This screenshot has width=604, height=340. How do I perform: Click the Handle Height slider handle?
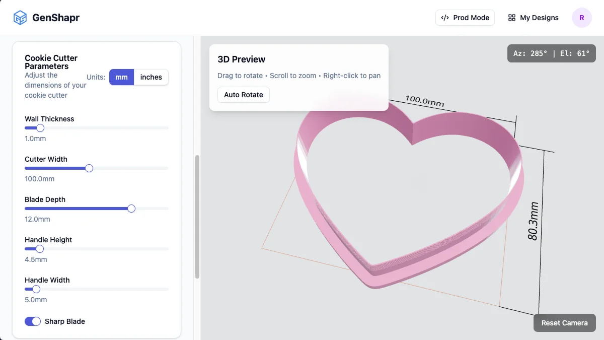pyautogui.click(x=40, y=249)
